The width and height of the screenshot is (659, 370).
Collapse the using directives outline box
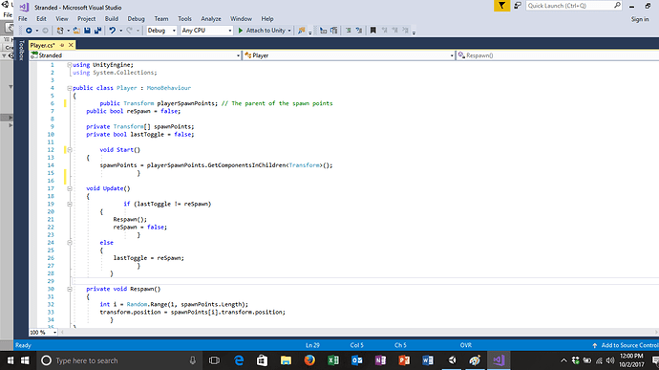point(70,65)
